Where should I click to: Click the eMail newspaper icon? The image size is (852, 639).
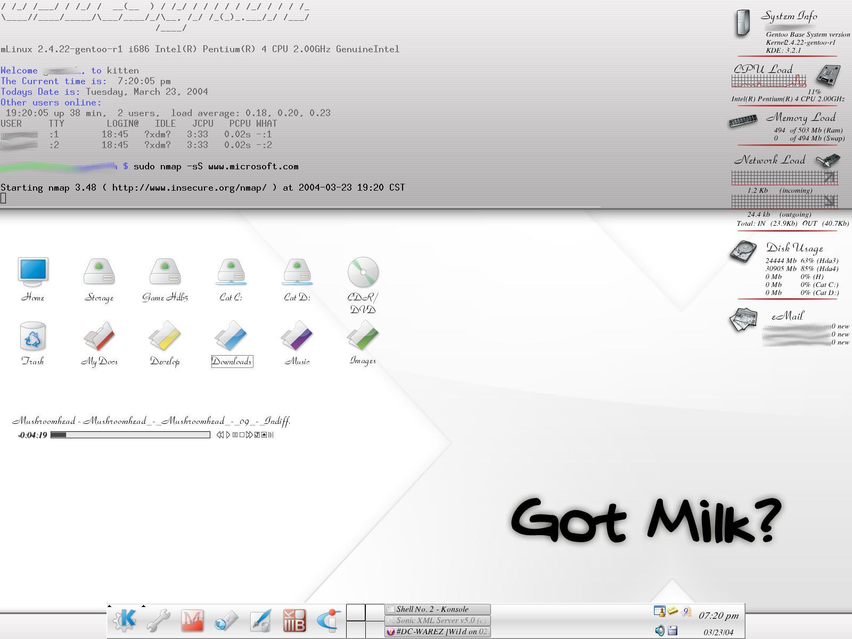pos(743,319)
